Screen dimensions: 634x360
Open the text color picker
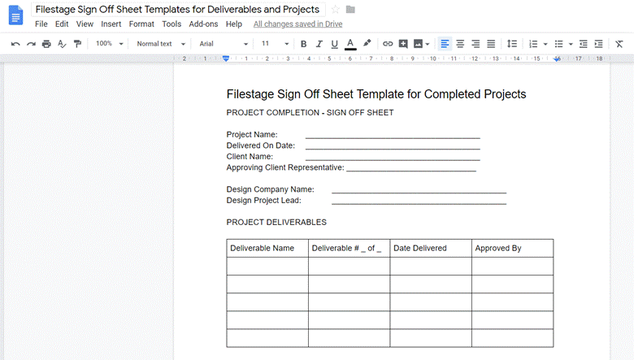[x=350, y=44]
